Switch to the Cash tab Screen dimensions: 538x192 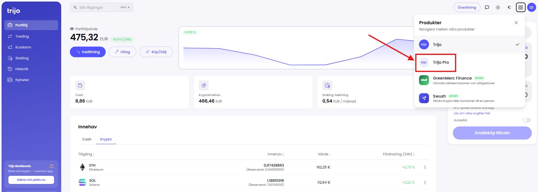click(87, 139)
